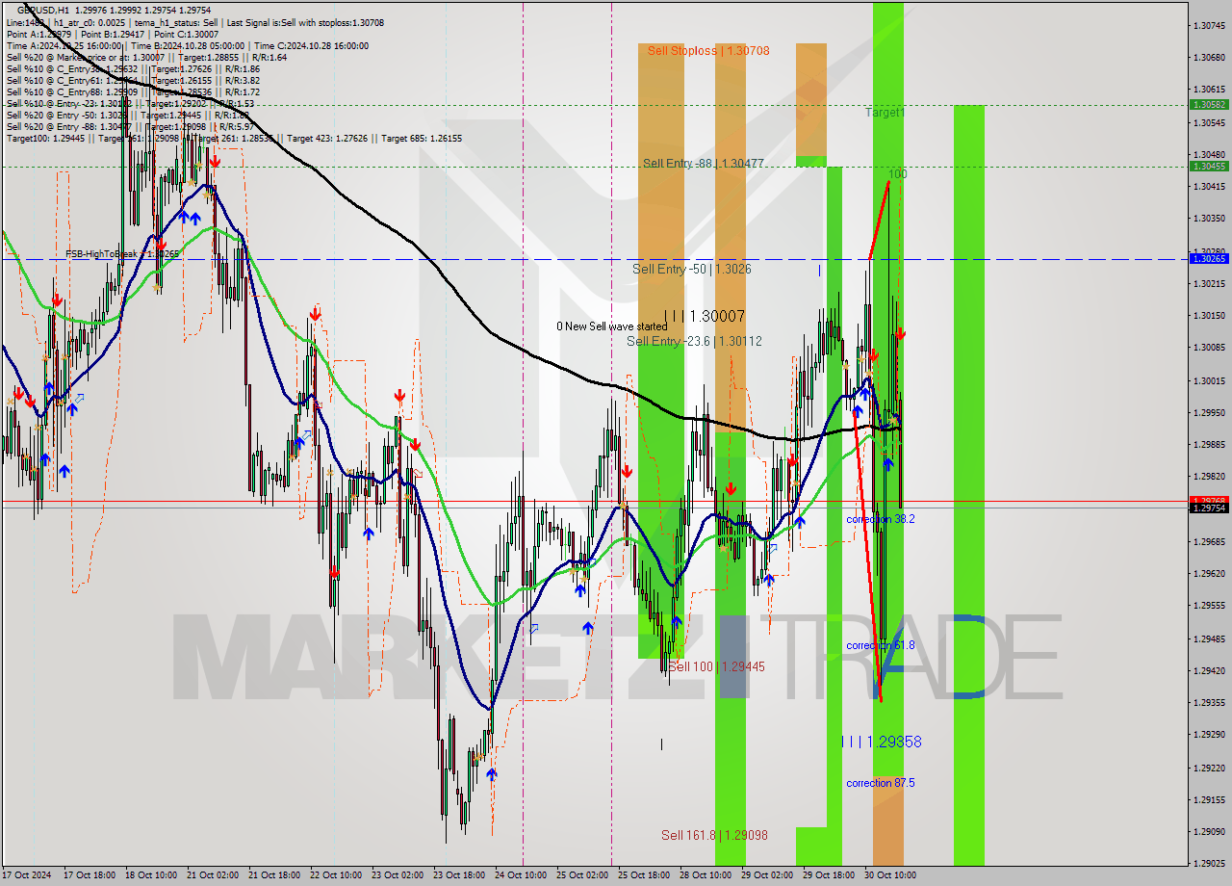Click the 1.29025 price axis label

click(x=1209, y=864)
